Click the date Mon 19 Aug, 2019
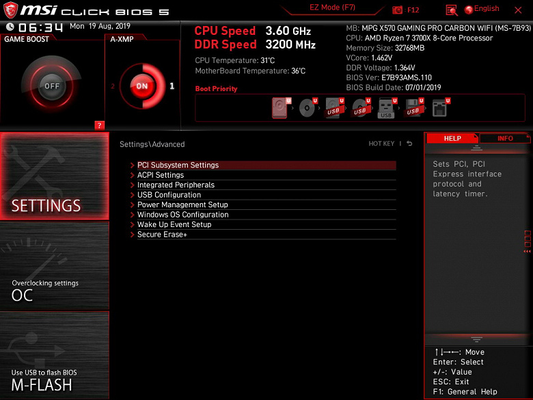 [x=100, y=26]
